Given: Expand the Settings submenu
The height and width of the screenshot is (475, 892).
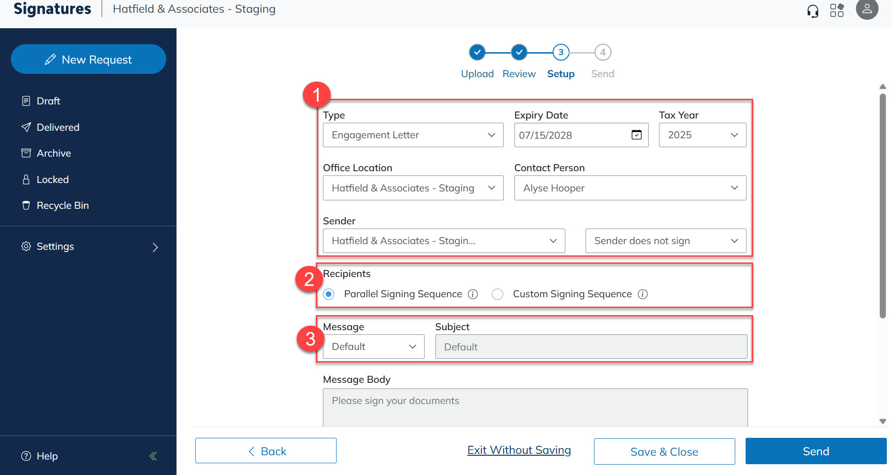Looking at the screenshot, I should coord(155,247).
